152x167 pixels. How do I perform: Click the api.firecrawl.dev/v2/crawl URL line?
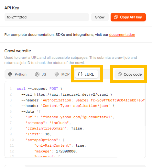tap(67, 94)
